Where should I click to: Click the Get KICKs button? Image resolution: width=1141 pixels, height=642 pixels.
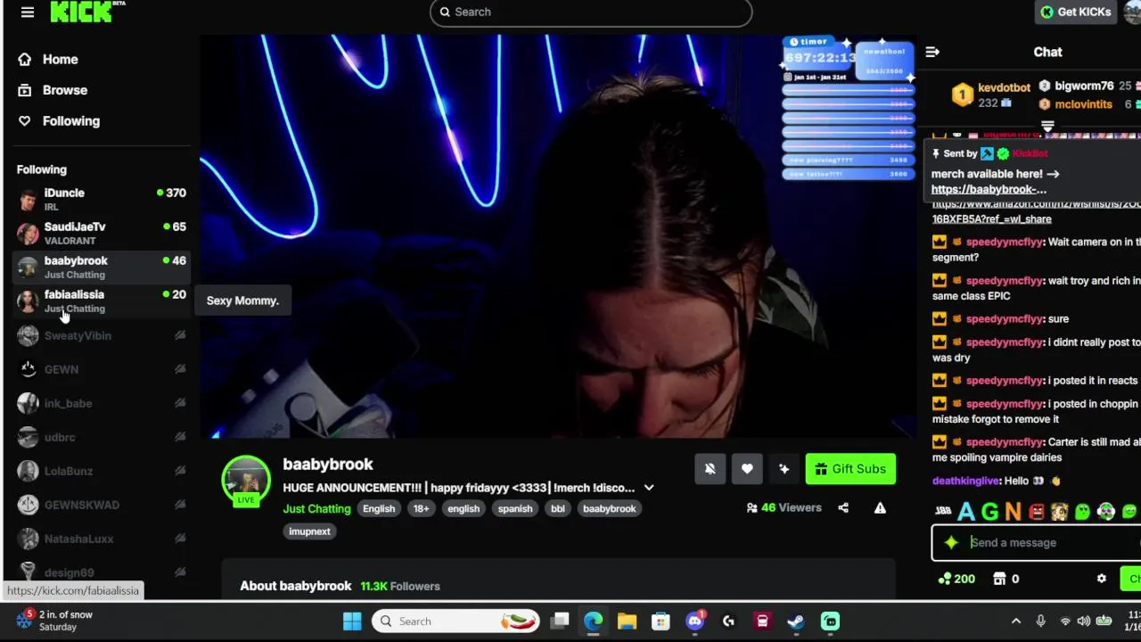1077,12
